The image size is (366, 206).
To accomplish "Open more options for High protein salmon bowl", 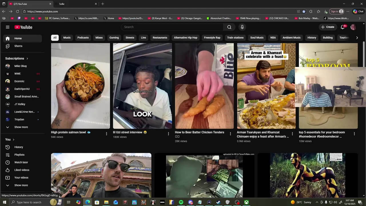I will pyautogui.click(x=106, y=134).
